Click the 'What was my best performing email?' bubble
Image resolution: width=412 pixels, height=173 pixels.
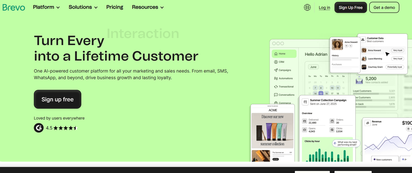click(x=346, y=143)
